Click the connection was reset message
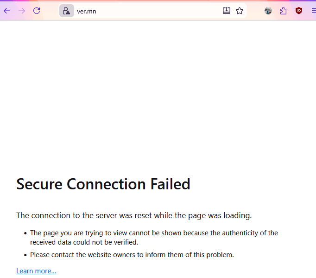This screenshot has width=316, height=278. tap(134, 215)
